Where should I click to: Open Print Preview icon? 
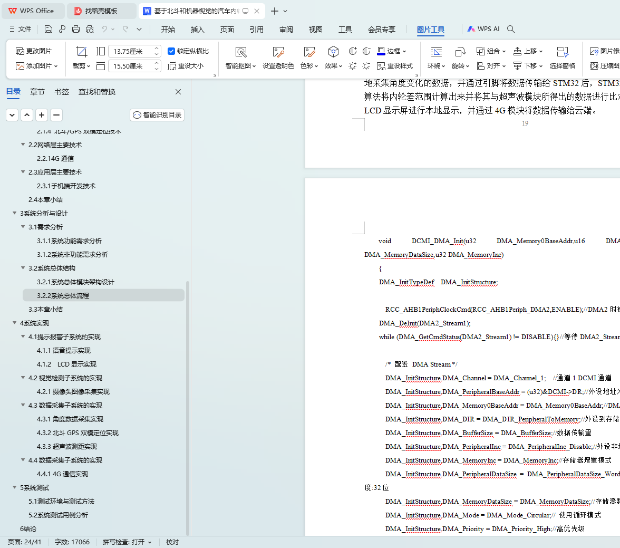(90, 29)
